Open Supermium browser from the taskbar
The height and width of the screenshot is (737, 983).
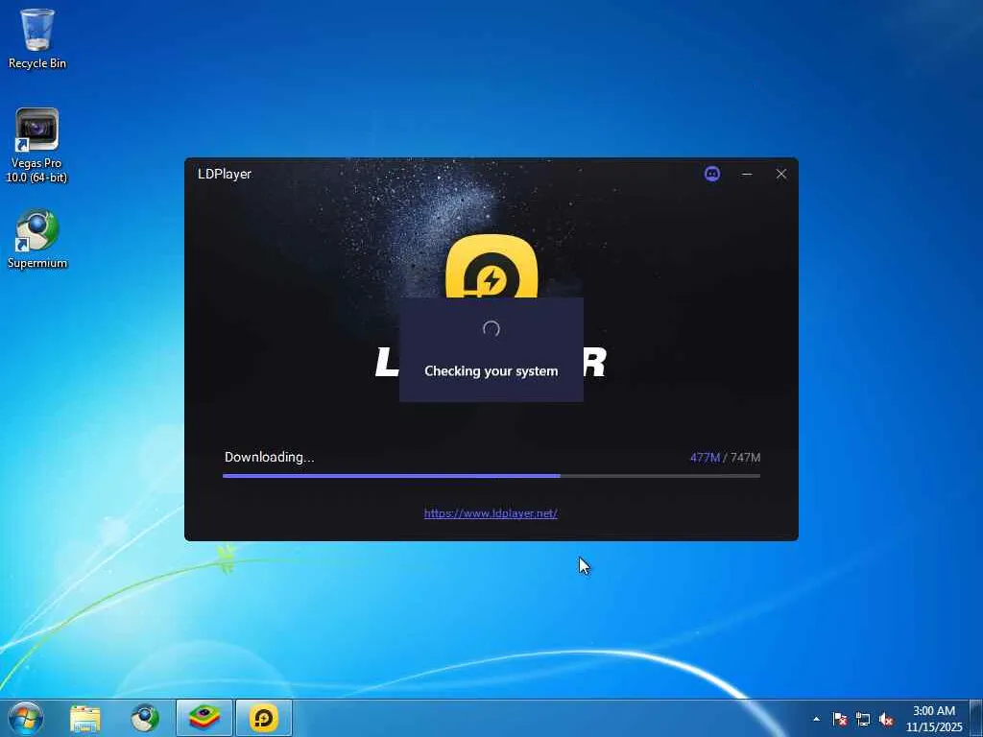point(145,718)
